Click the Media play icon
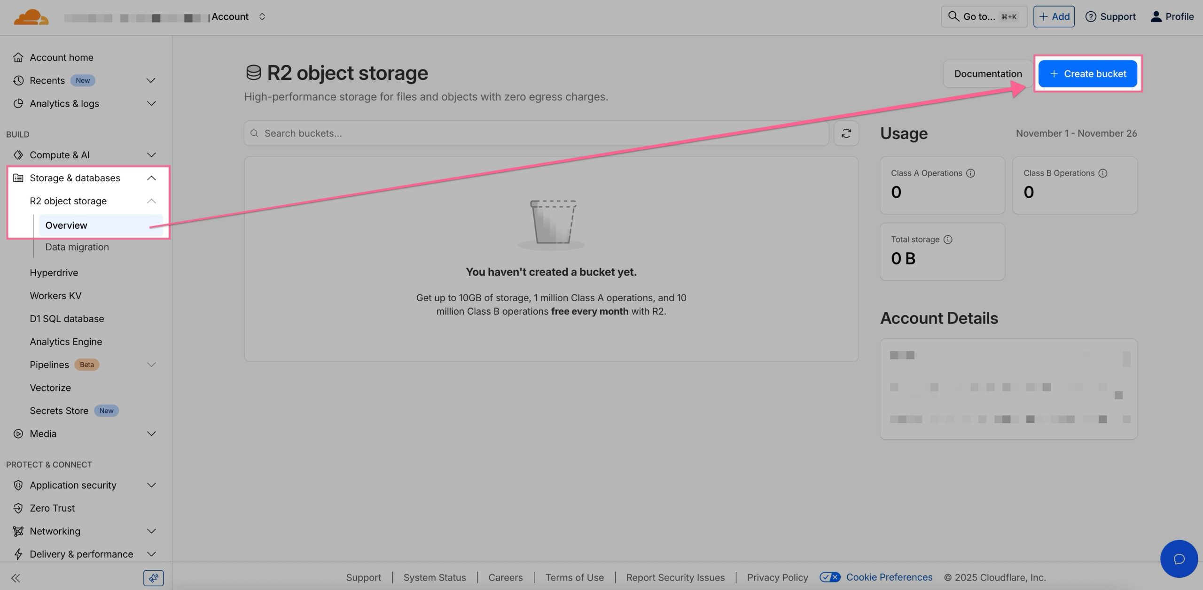 (x=18, y=434)
